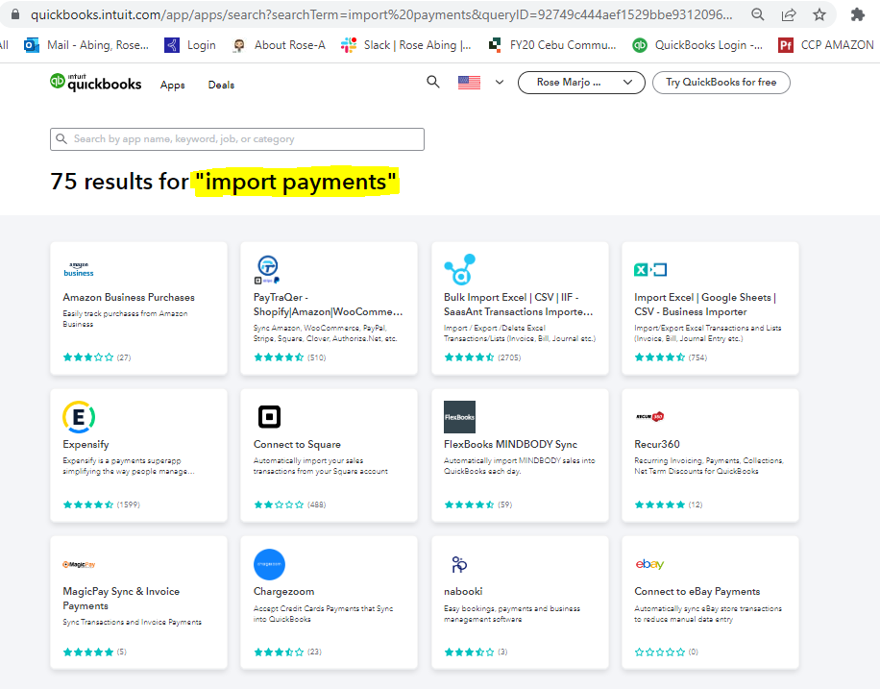
Task: Open the Rose Marjo account dropdown
Action: [x=581, y=83]
